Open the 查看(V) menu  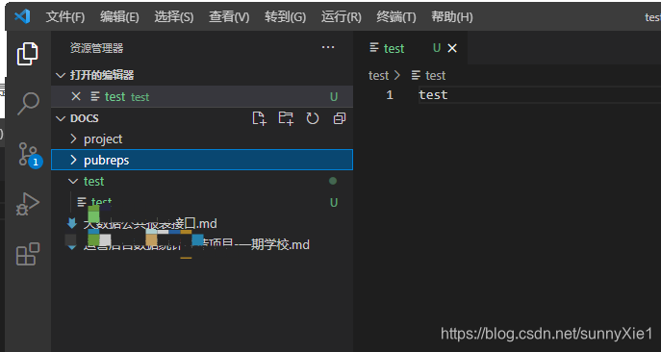point(229,17)
